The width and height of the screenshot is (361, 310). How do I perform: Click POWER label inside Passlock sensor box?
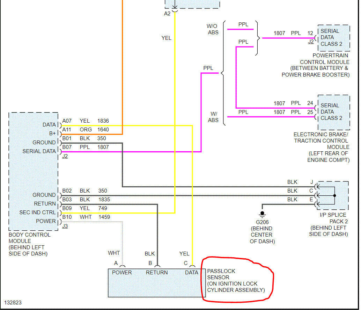click(x=122, y=273)
